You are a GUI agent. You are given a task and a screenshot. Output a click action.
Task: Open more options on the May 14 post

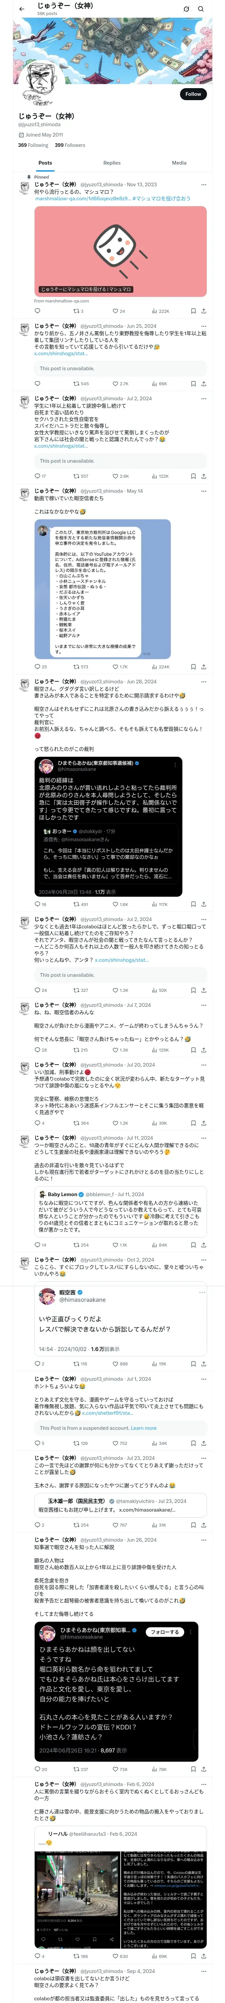click(x=204, y=491)
